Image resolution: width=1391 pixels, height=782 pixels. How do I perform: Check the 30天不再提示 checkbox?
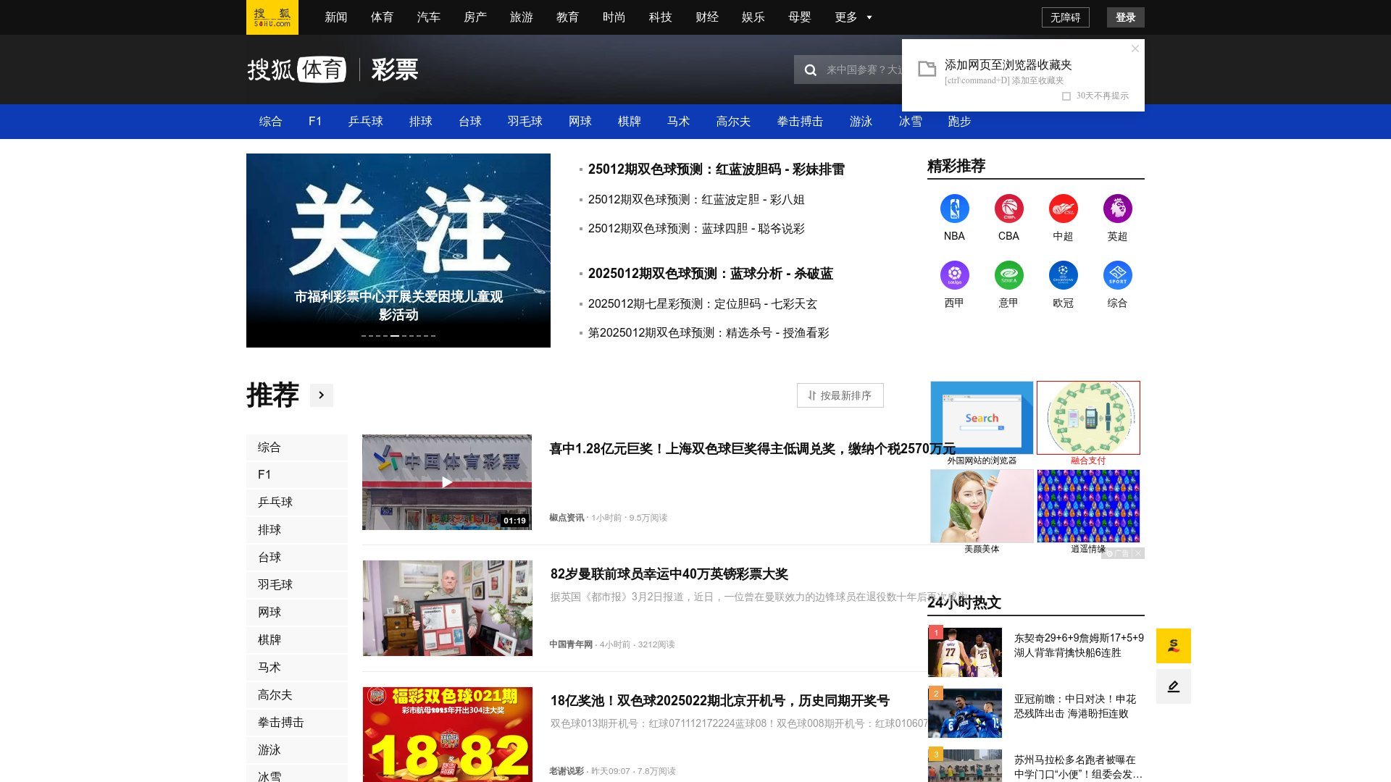click(1066, 96)
